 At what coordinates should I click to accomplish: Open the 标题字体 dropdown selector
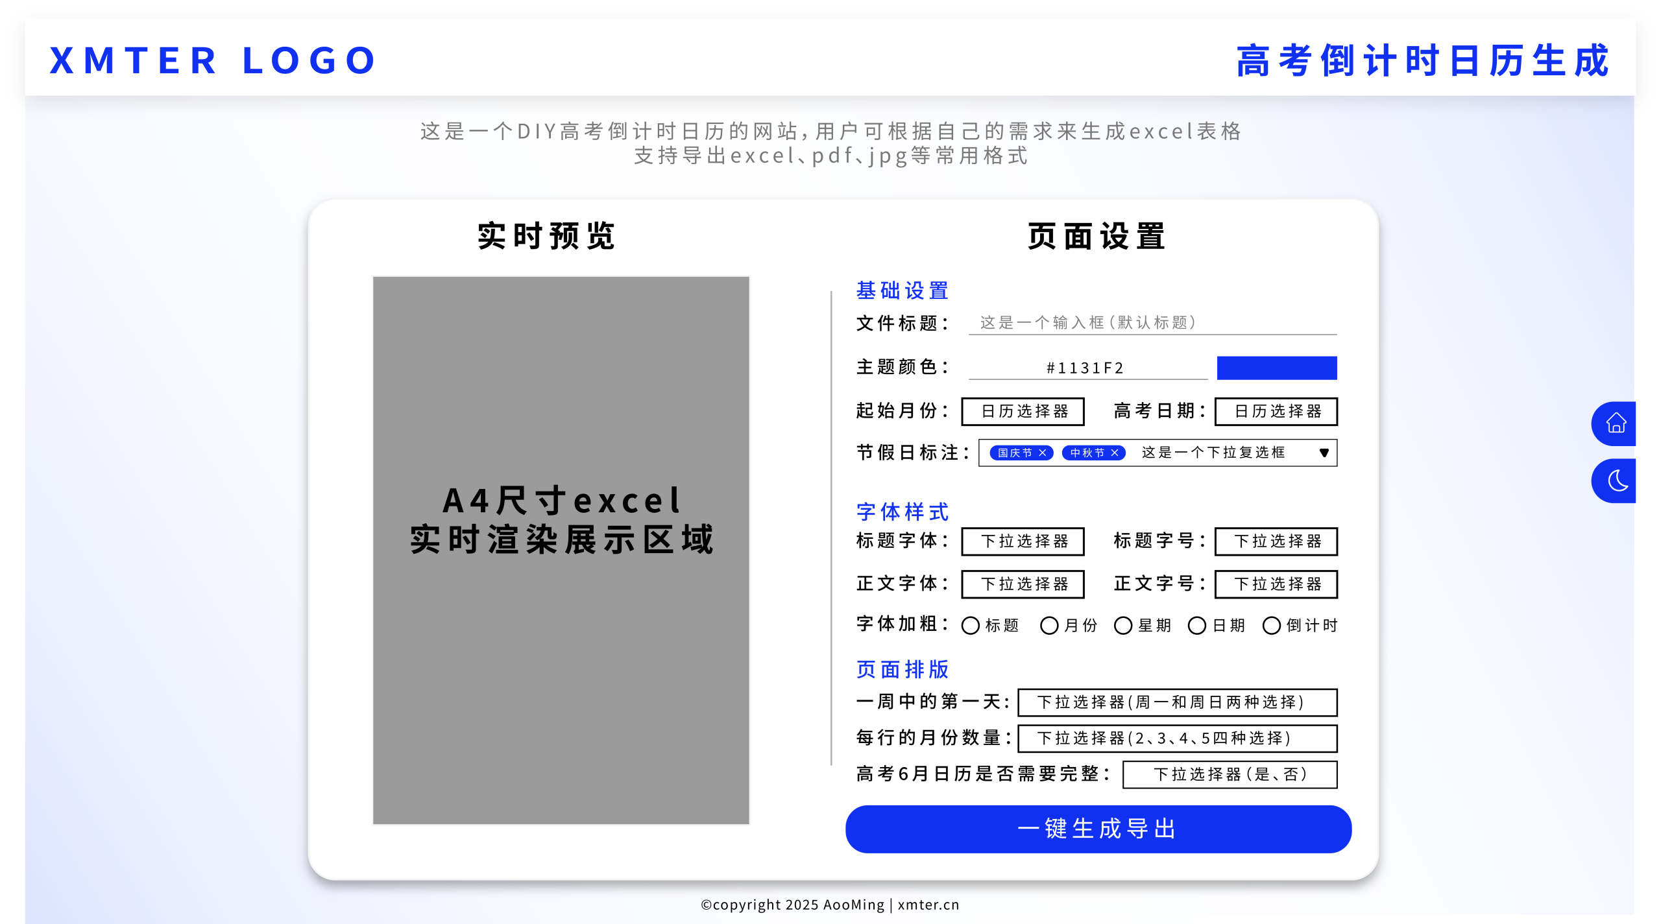tap(1023, 541)
